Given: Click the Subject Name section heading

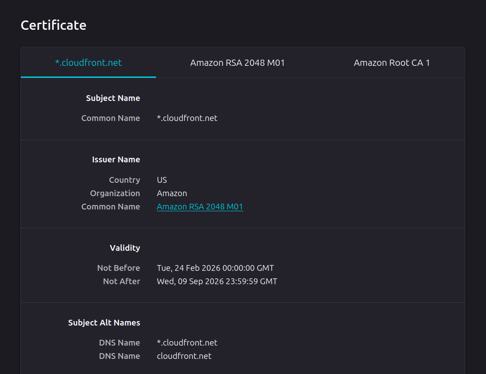Looking at the screenshot, I should [113, 98].
